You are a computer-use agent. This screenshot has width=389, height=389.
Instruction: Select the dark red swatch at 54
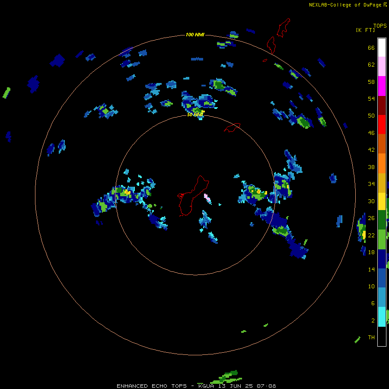pyautogui.click(x=382, y=105)
